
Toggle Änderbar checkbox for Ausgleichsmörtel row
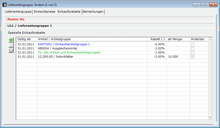[x=192, y=48]
